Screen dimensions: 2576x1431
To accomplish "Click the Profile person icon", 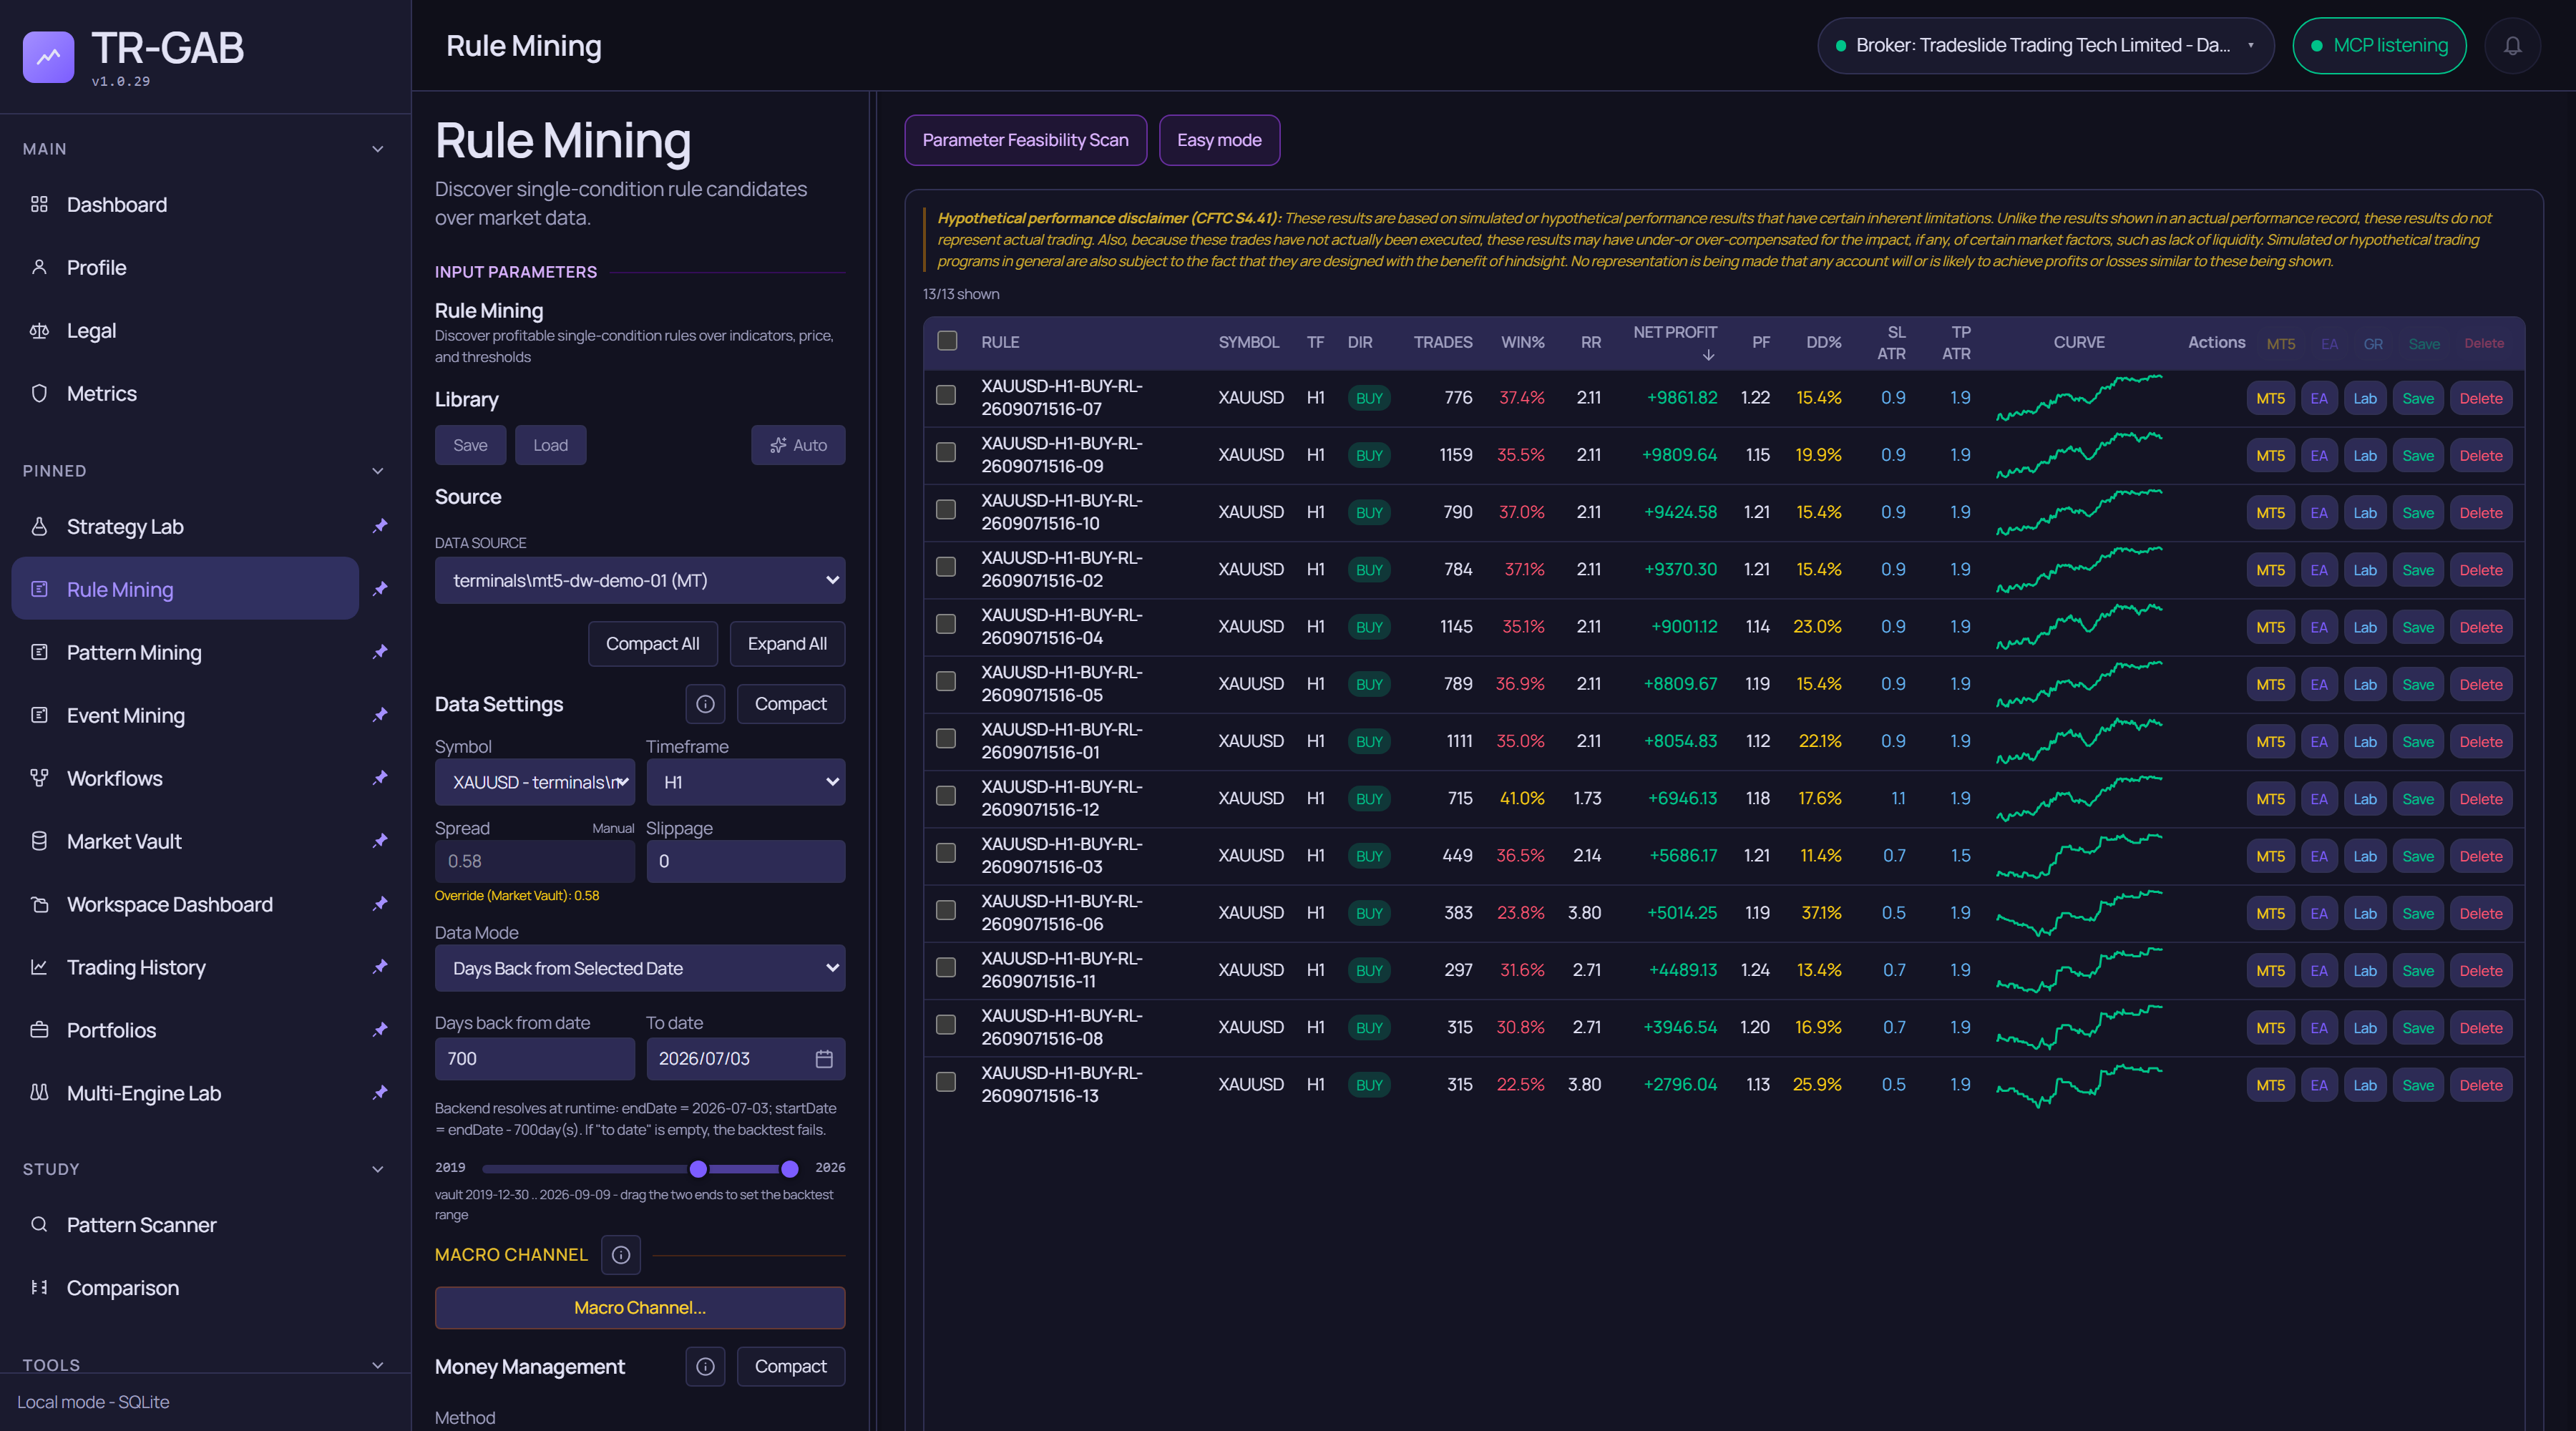I will (x=39, y=267).
